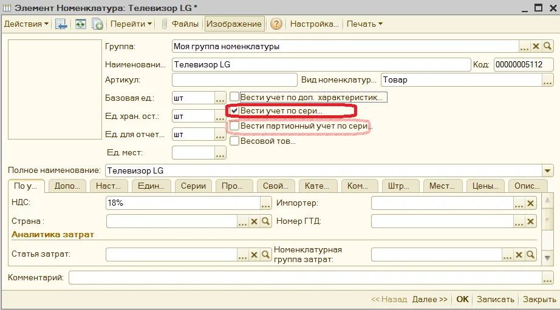Click into the Наименование field

tap(321, 64)
